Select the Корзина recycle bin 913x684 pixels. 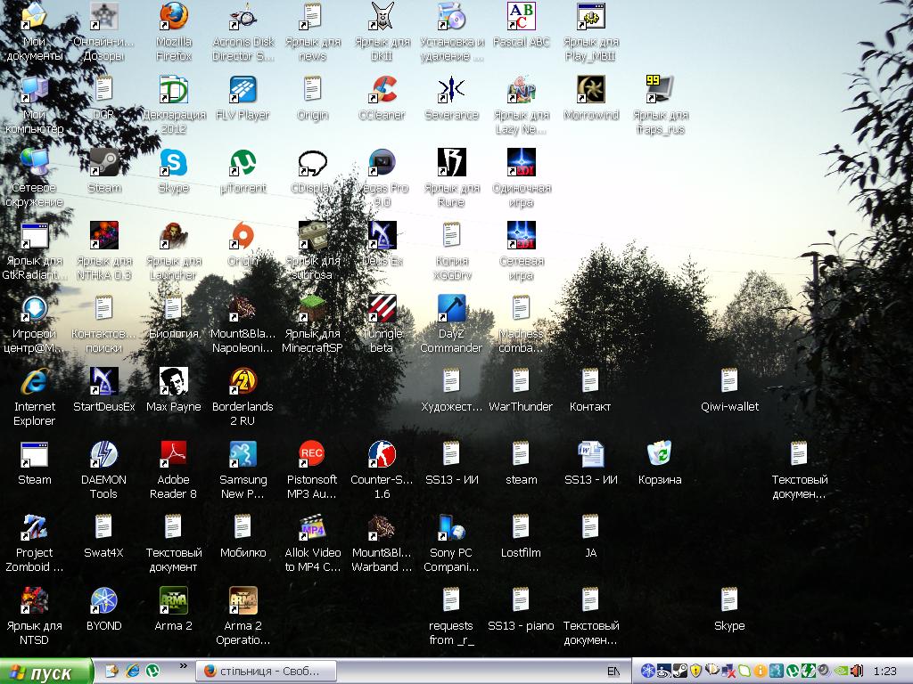coord(660,463)
